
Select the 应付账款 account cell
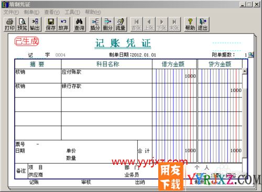107,76
